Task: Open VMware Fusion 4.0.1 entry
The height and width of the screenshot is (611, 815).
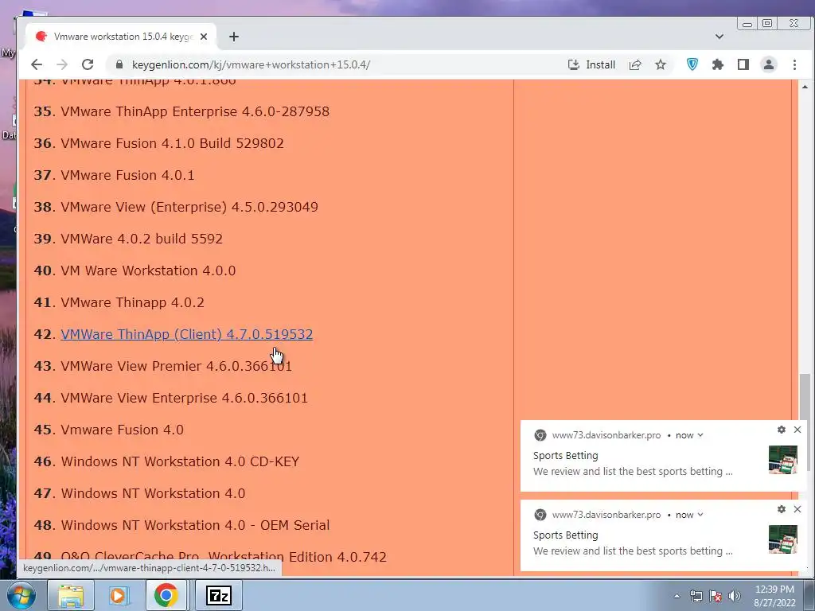Action: [127, 175]
